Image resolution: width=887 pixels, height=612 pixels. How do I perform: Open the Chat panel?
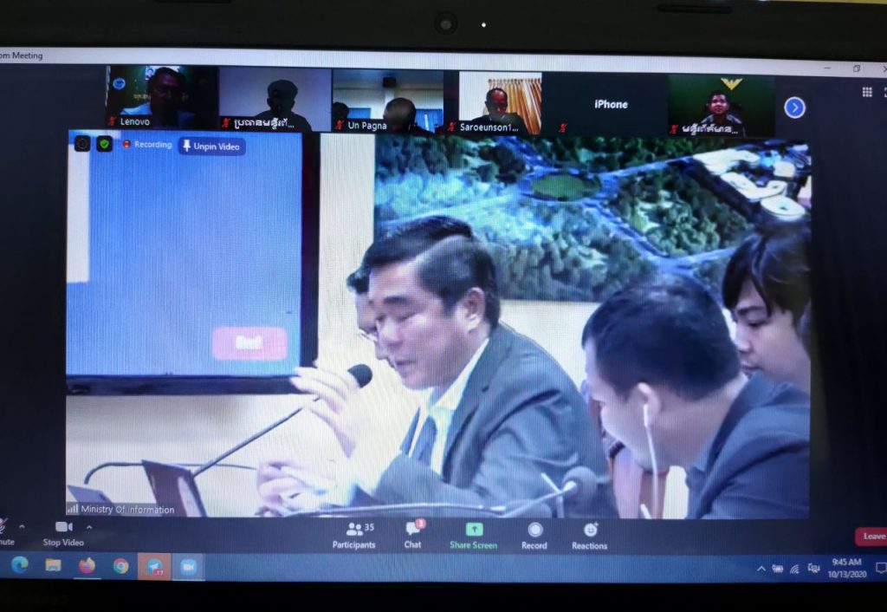tap(413, 531)
